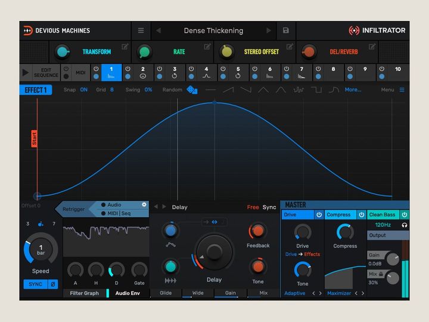Click the EDIT SEQUENCE button
The width and height of the screenshot is (429, 322).
(46, 73)
